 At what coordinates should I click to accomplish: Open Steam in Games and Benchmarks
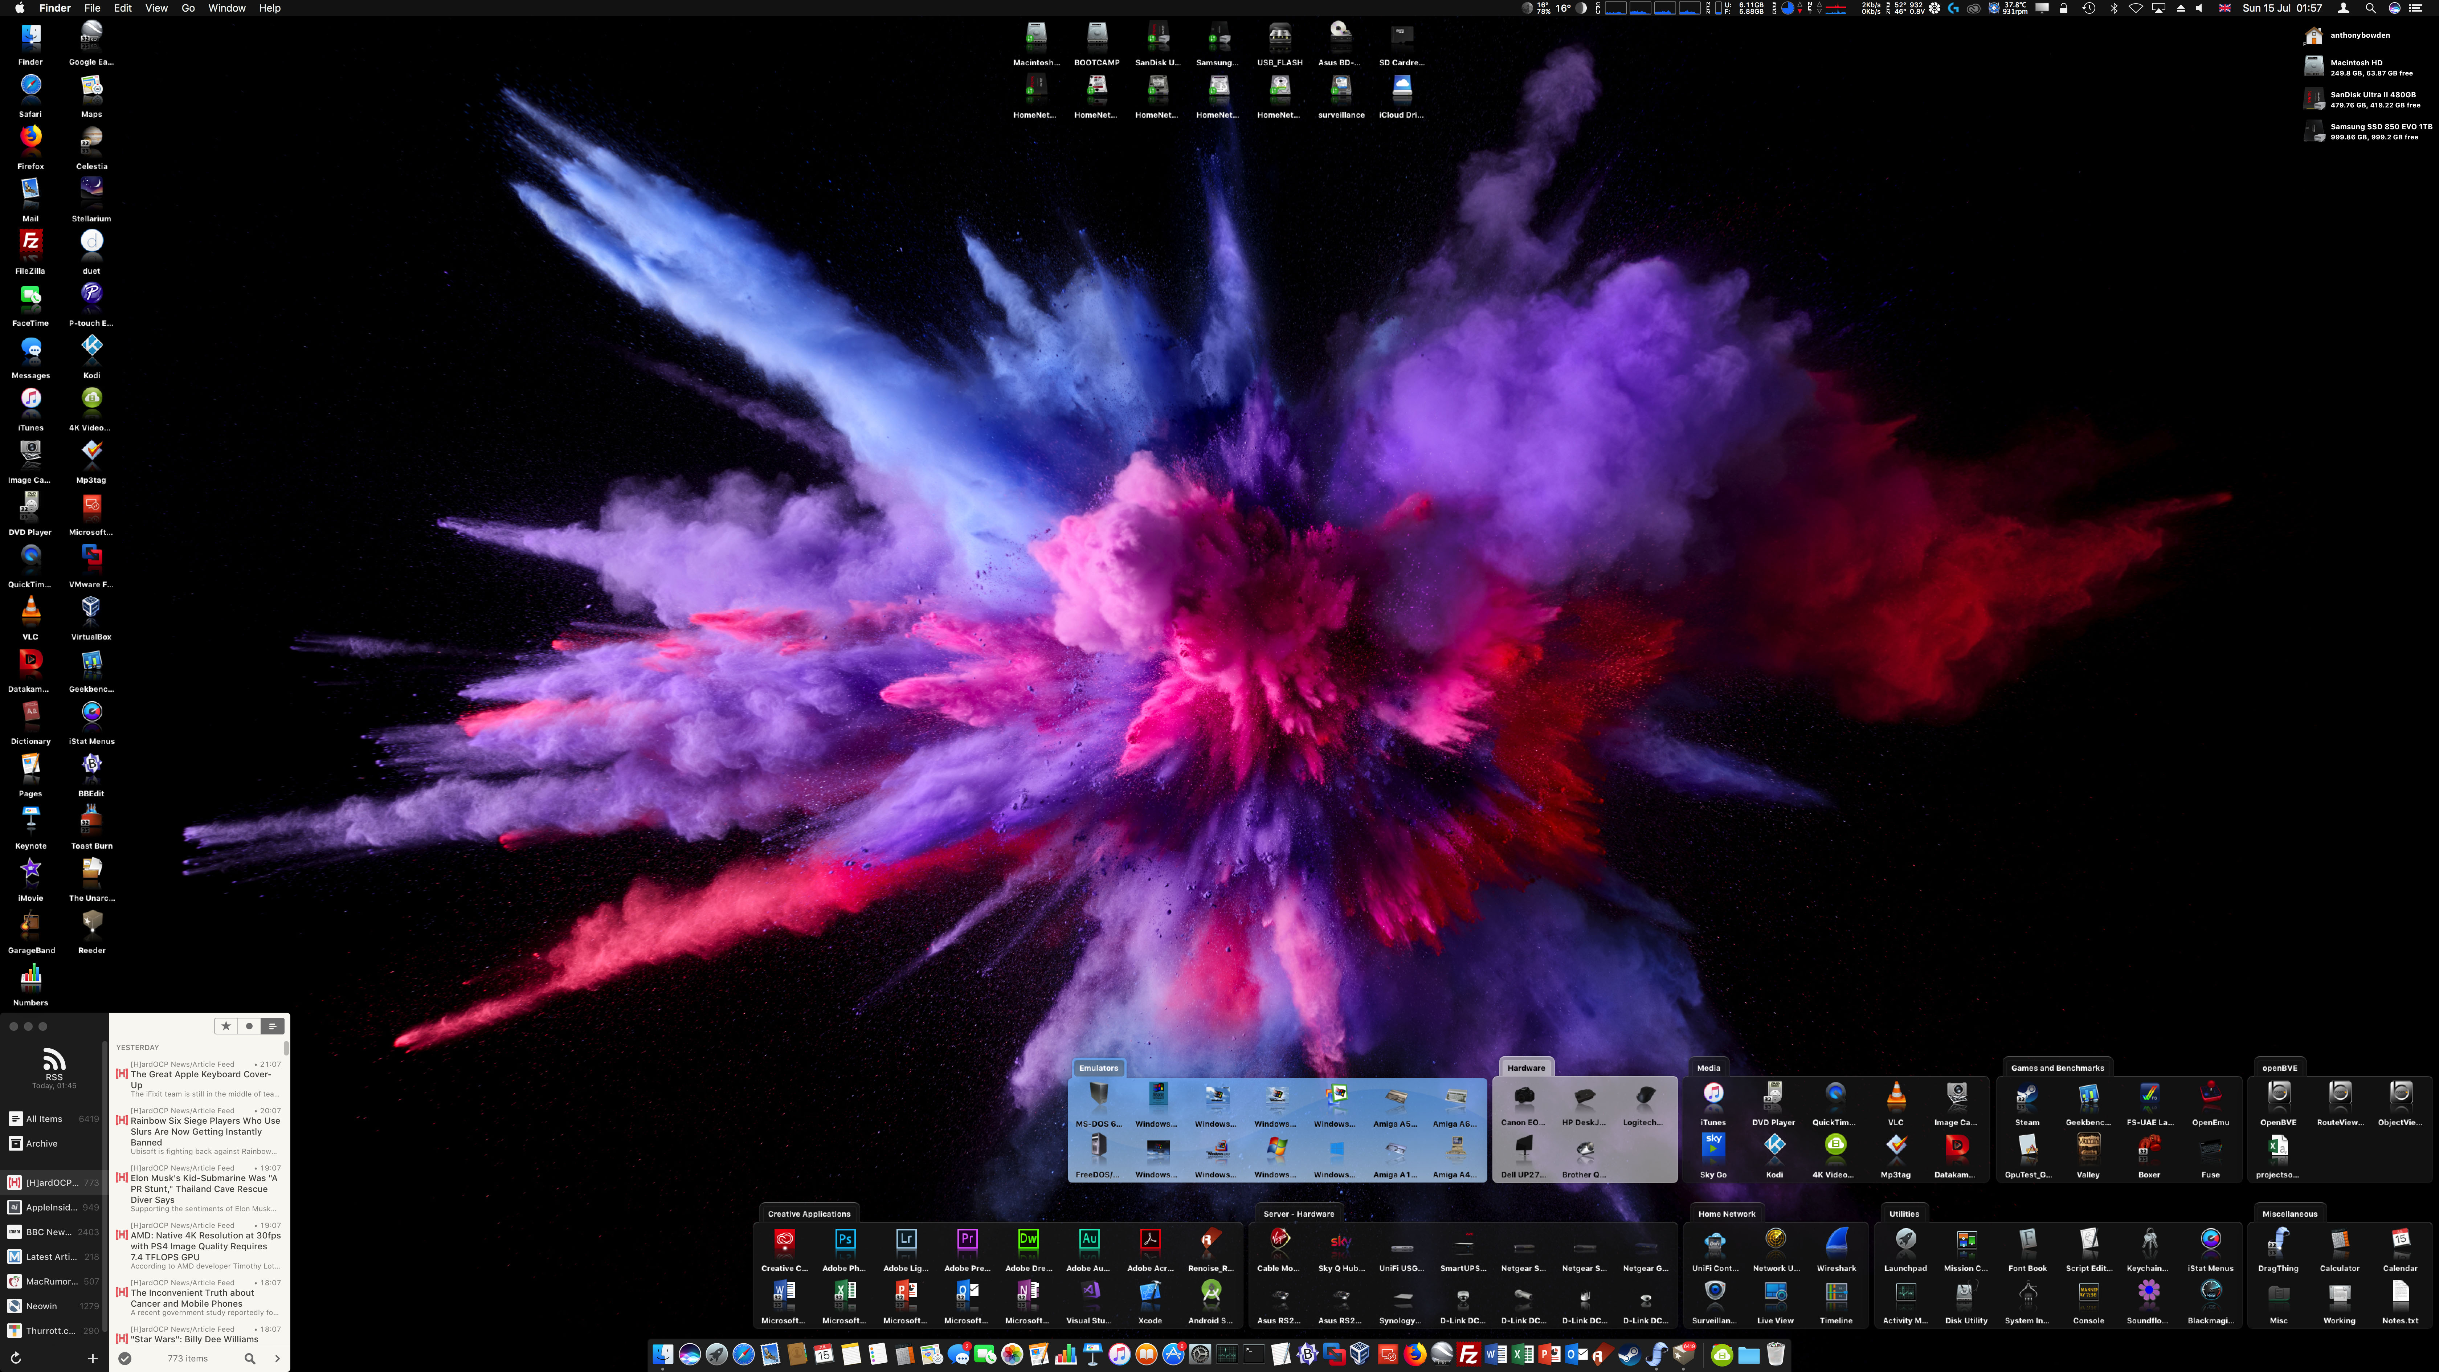point(2026,1095)
